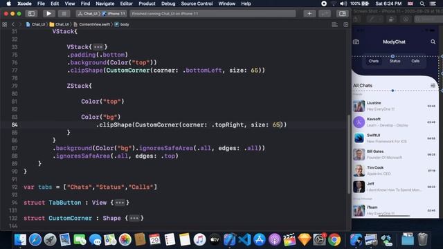This screenshot has height=249, width=443.
Task: Open iTeam group chat row
Action: pos(395,210)
